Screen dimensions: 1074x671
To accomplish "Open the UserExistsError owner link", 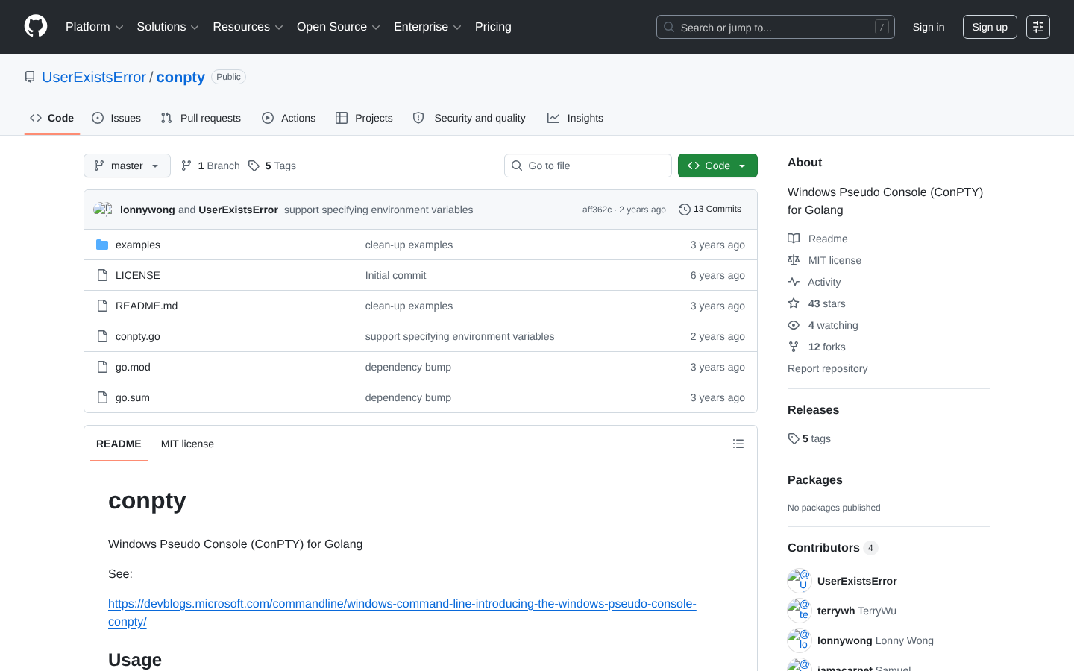I will tap(94, 77).
